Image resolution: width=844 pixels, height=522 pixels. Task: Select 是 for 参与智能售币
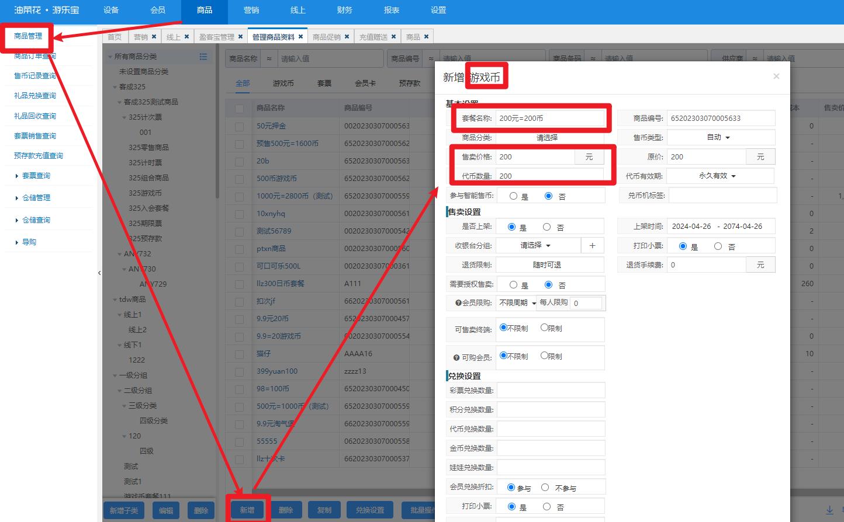pyautogui.click(x=513, y=196)
